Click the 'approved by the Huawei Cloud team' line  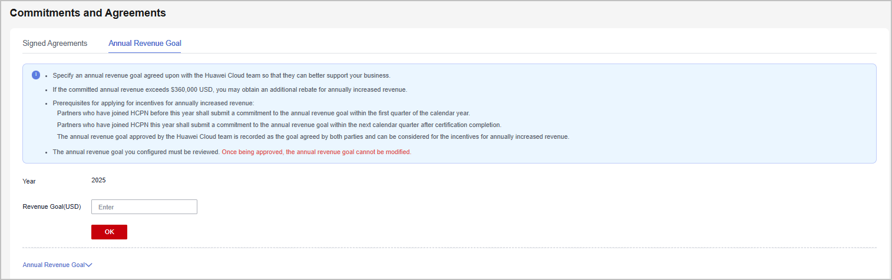(x=313, y=136)
